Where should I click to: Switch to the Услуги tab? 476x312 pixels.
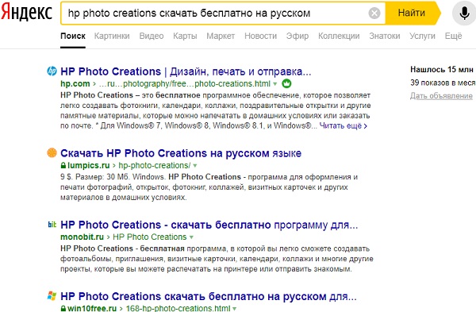[x=422, y=36]
